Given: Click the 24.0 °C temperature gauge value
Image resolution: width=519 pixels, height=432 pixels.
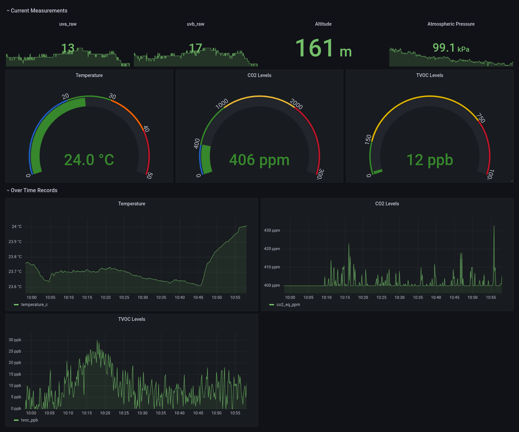Looking at the screenshot, I should pos(89,160).
